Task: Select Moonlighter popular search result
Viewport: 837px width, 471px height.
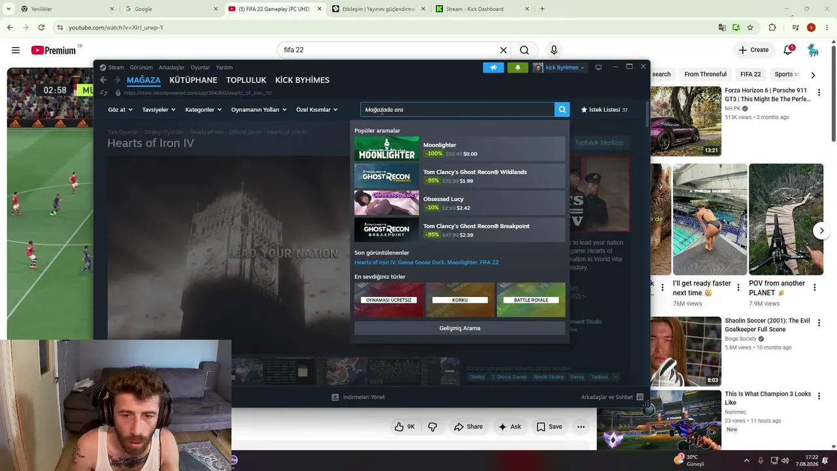Action: [460, 149]
